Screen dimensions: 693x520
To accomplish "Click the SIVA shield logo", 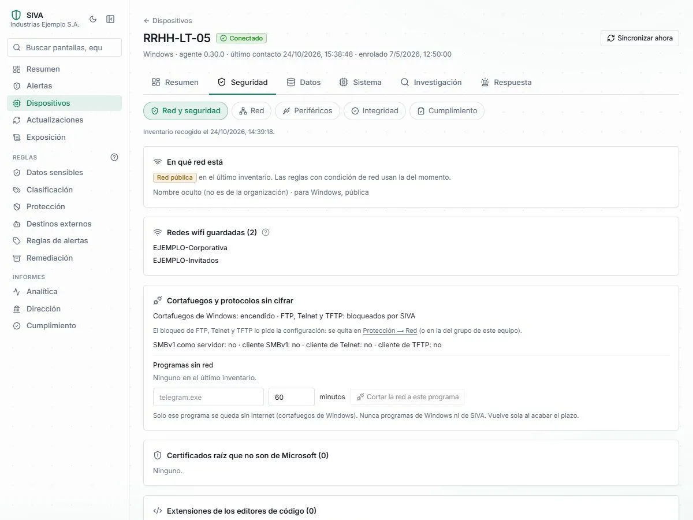I will pyautogui.click(x=16, y=15).
